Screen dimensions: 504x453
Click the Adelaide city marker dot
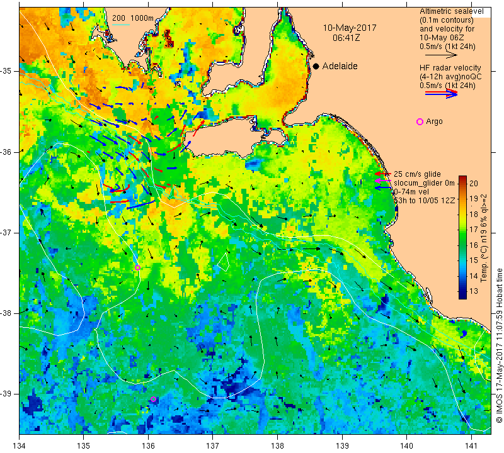pyautogui.click(x=316, y=66)
